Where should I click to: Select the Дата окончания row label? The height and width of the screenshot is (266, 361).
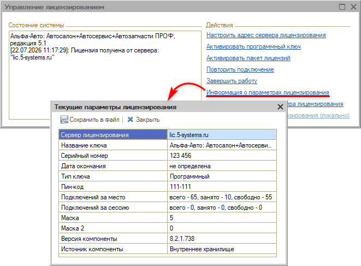pyautogui.click(x=113, y=166)
